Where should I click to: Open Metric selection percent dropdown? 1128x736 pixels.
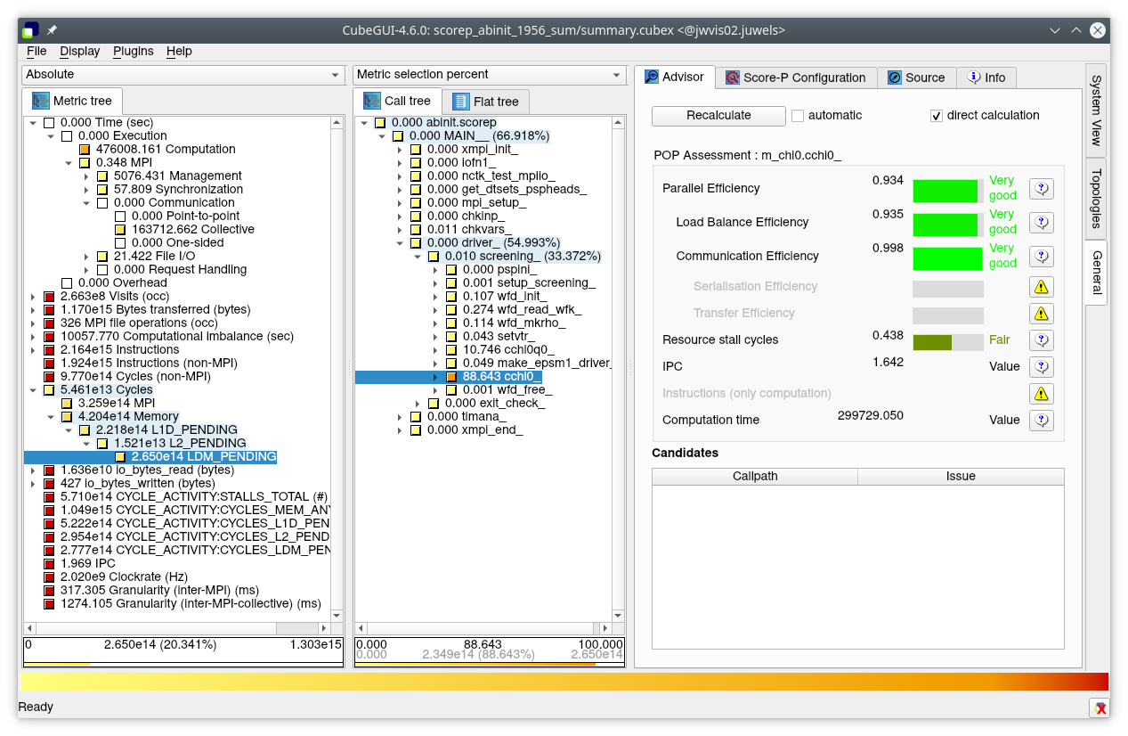coord(490,75)
